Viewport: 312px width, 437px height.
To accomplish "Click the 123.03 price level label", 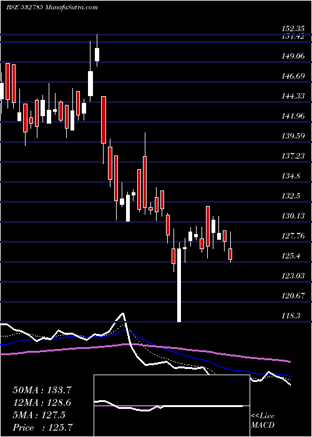I will pyautogui.click(x=293, y=276).
